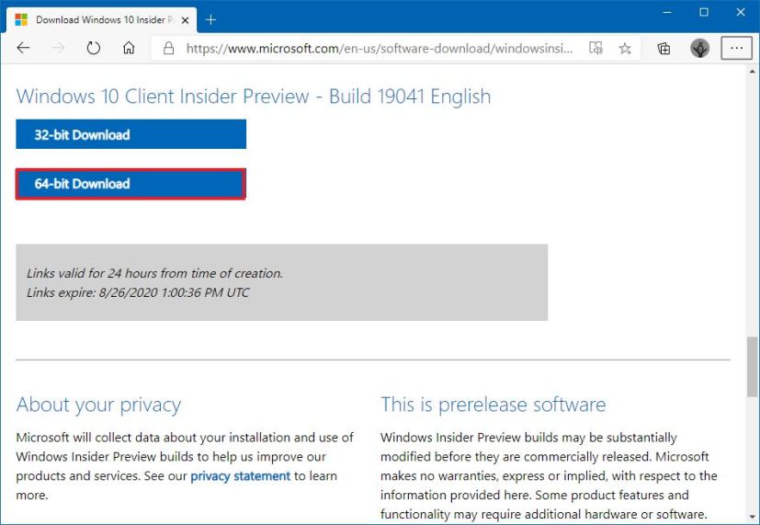Click the 'About your privacy' heading
760x525 pixels.
[98, 405]
